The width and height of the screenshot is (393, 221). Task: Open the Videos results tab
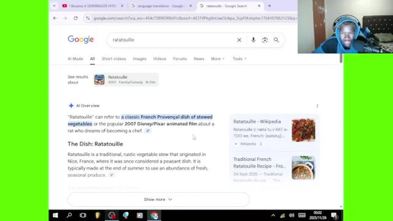(x=159, y=59)
